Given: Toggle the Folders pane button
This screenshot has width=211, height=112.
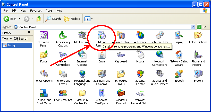Looking at the screenshot, I should point(72,19).
